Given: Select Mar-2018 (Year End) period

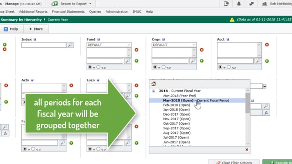Looking at the screenshot, I should 179,96.
